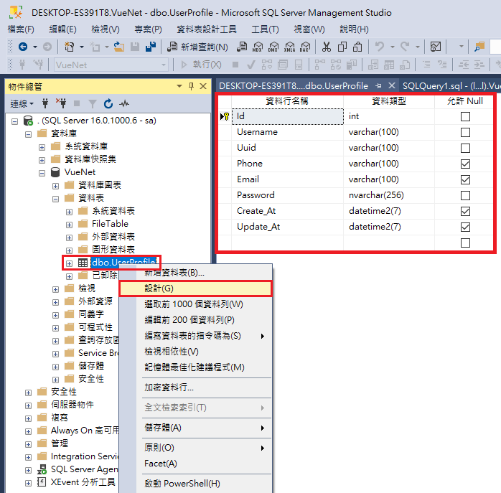Click the navigate back arrow icon
Image resolution: width=501 pixels, height=493 pixels.
click(23, 47)
